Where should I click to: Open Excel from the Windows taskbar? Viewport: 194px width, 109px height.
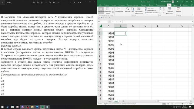point(42,107)
